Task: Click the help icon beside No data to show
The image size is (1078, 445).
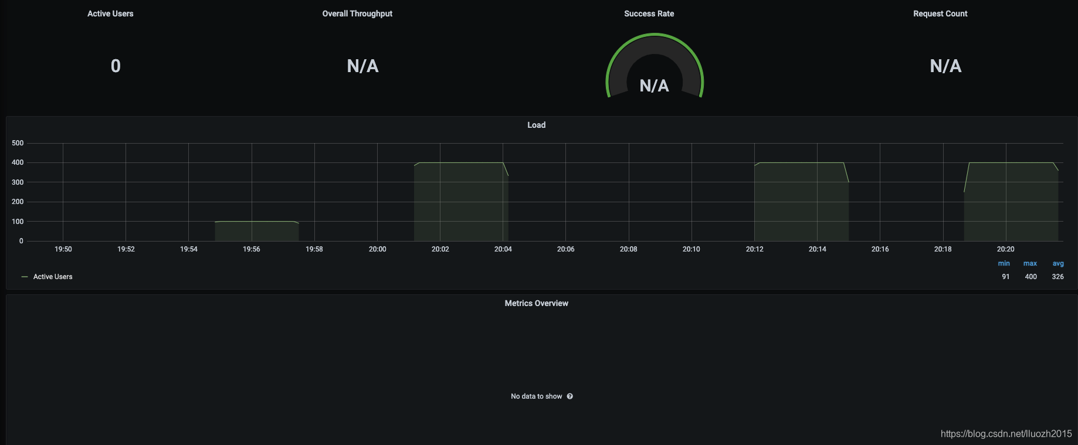Action: (569, 396)
